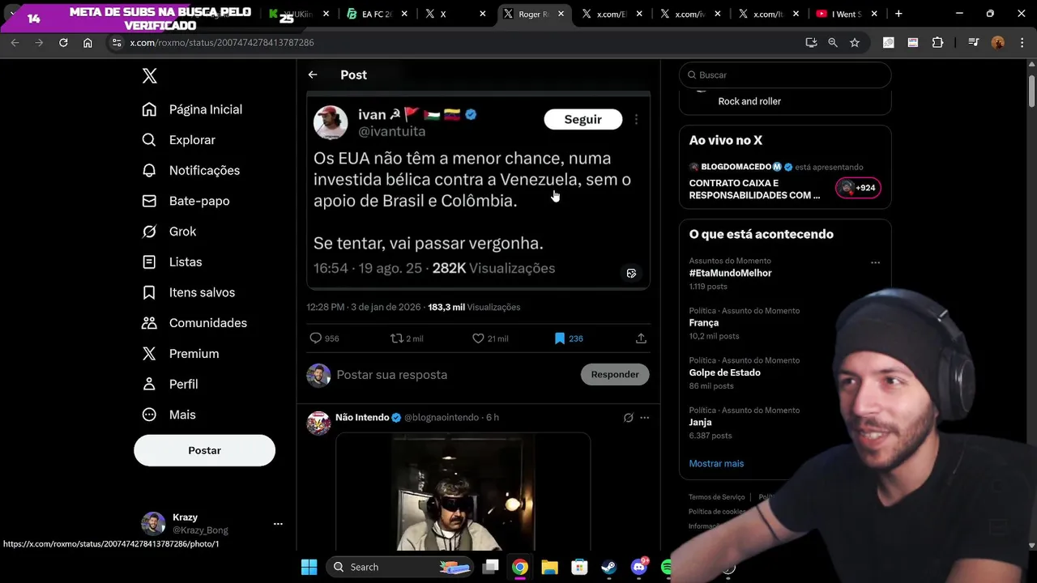Click the X logo in the sidebar
Image resolution: width=1037 pixels, height=583 pixels.
click(149, 76)
